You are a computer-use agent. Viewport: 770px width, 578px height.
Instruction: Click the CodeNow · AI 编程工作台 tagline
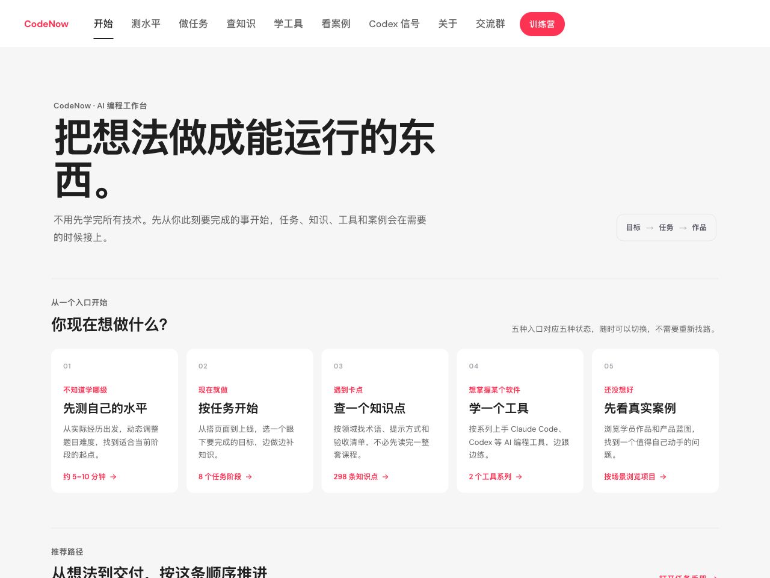tap(100, 106)
